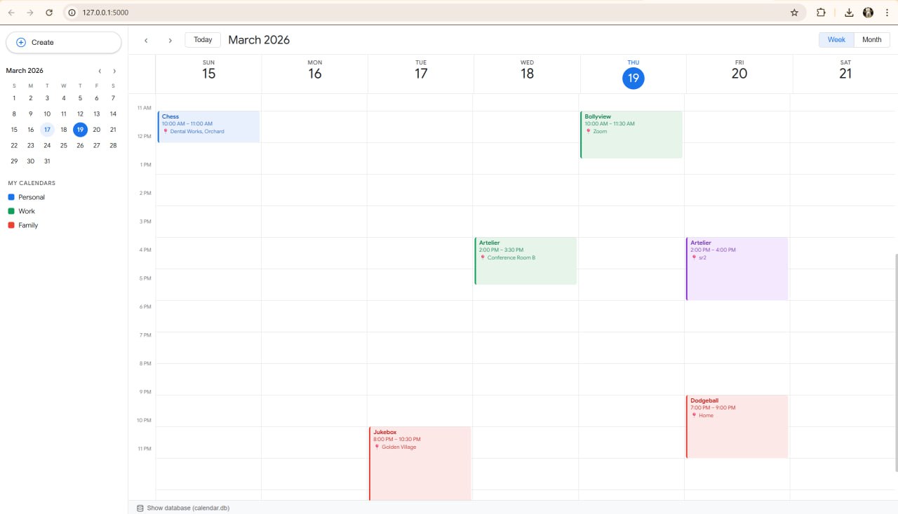
Task: Go back using the browser back arrow
Action: pyautogui.click(x=11, y=13)
